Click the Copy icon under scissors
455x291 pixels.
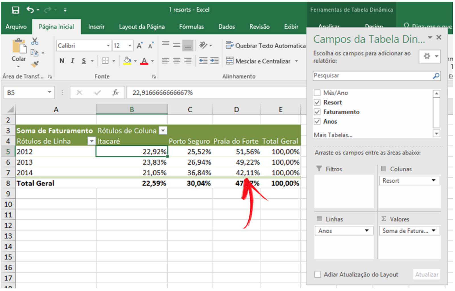[x=34, y=53]
